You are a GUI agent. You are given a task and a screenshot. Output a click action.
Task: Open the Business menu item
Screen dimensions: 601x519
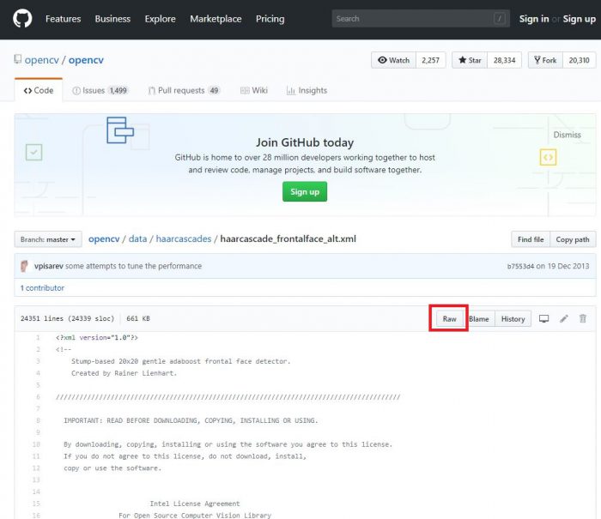(112, 19)
